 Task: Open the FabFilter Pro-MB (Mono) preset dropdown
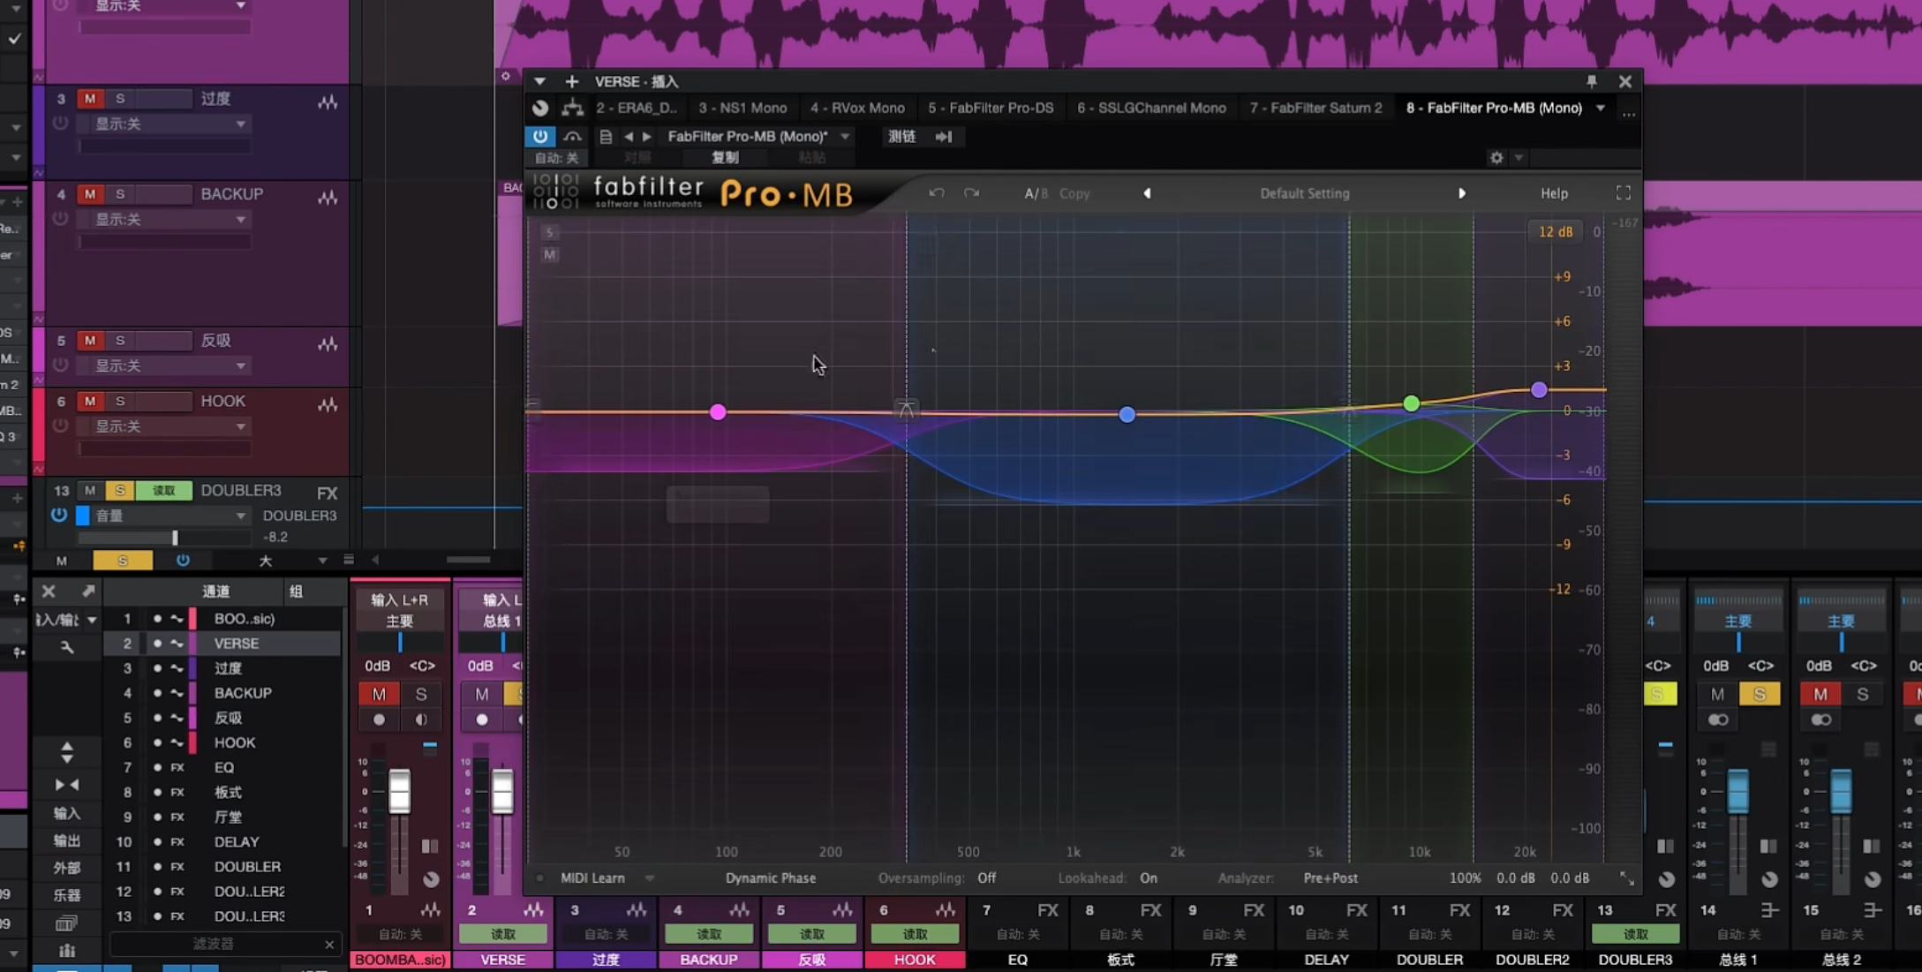(845, 137)
